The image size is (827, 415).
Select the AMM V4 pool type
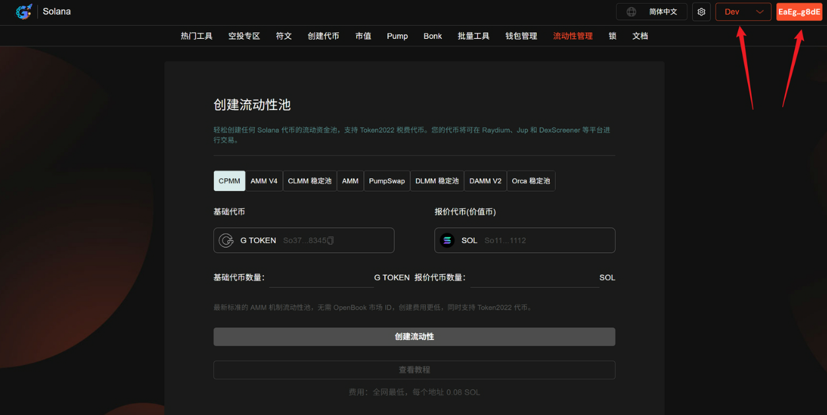click(x=263, y=180)
